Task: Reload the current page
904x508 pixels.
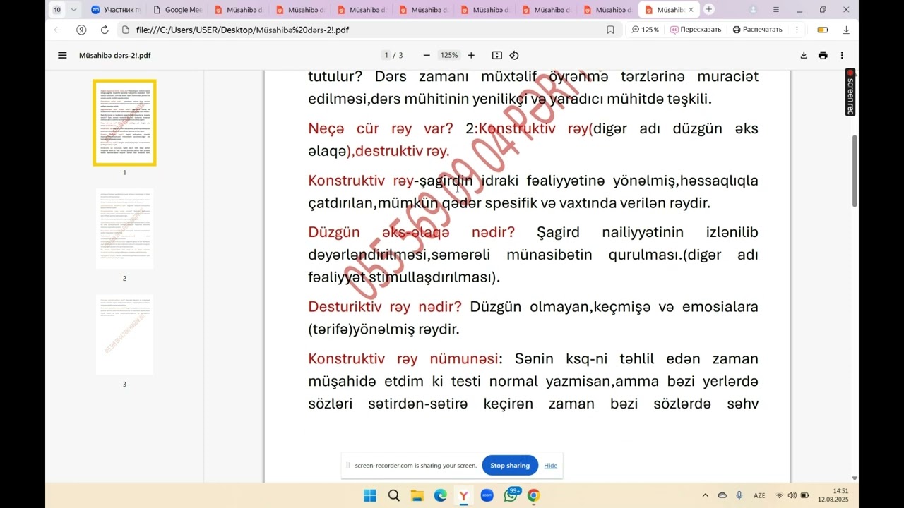Action: (105, 30)
